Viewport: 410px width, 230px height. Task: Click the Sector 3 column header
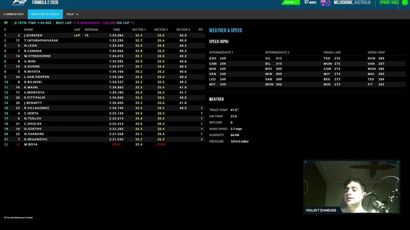183,30
